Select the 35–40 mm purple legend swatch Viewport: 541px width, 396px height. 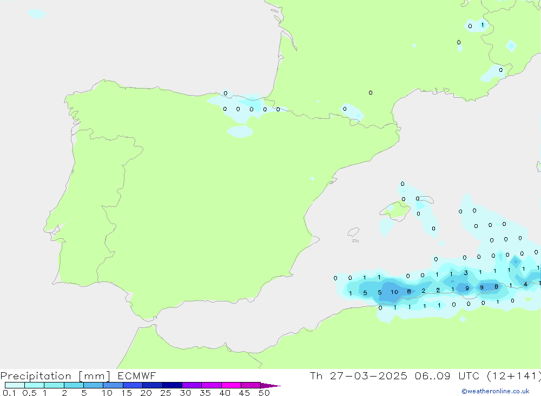[211, 385]
